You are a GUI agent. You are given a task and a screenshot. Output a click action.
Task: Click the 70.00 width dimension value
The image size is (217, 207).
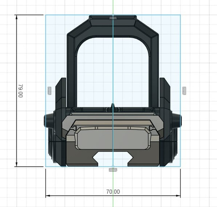click(x=113, y=192)
